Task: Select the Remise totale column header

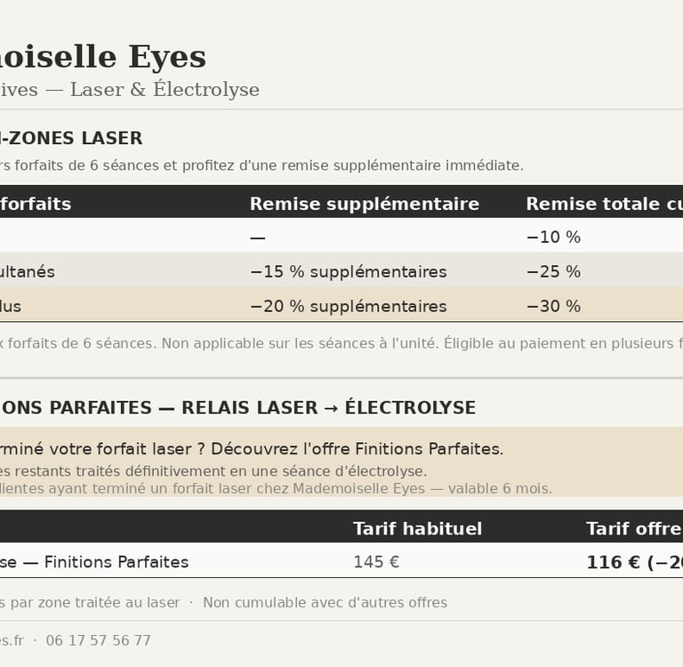Action: (603, 204)
